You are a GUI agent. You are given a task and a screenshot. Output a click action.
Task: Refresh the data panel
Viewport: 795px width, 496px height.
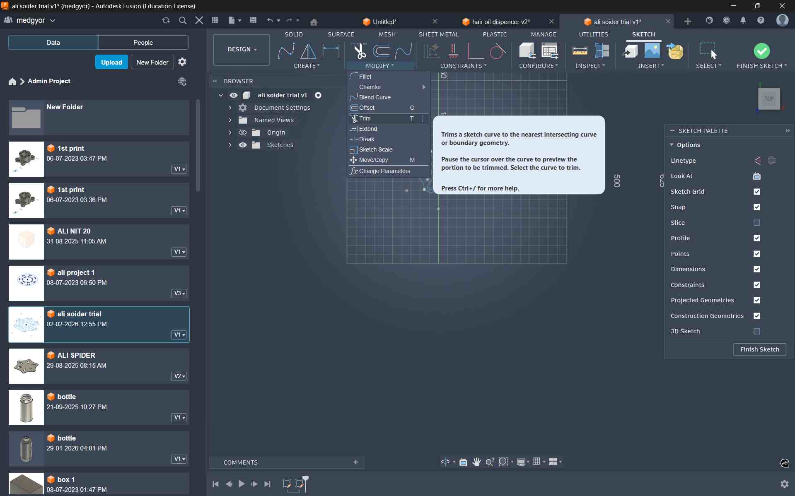166,20
